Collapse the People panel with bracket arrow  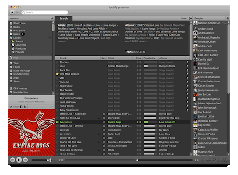coord(191,18)
